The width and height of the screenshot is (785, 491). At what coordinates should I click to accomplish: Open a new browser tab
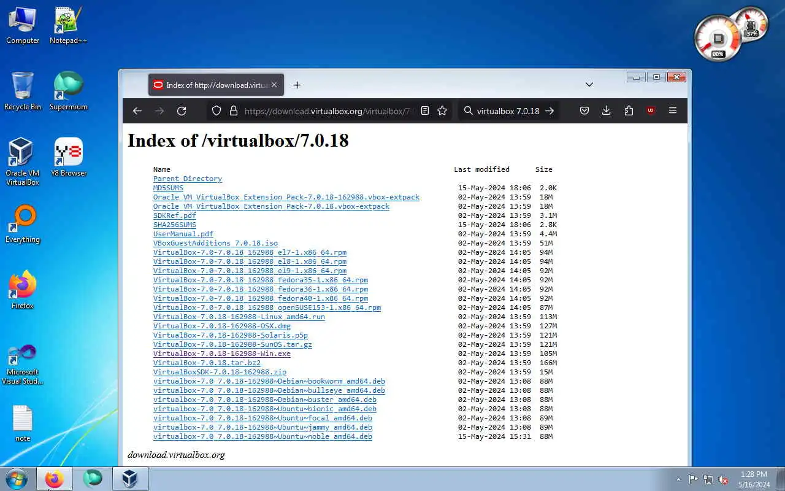coord(297,85)
